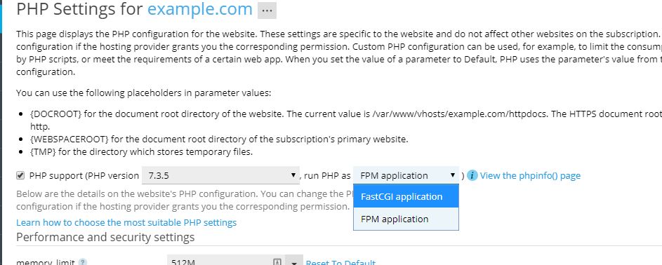
Task: Collapse the run PHP as handler dropdown
Action: [406, 175]
